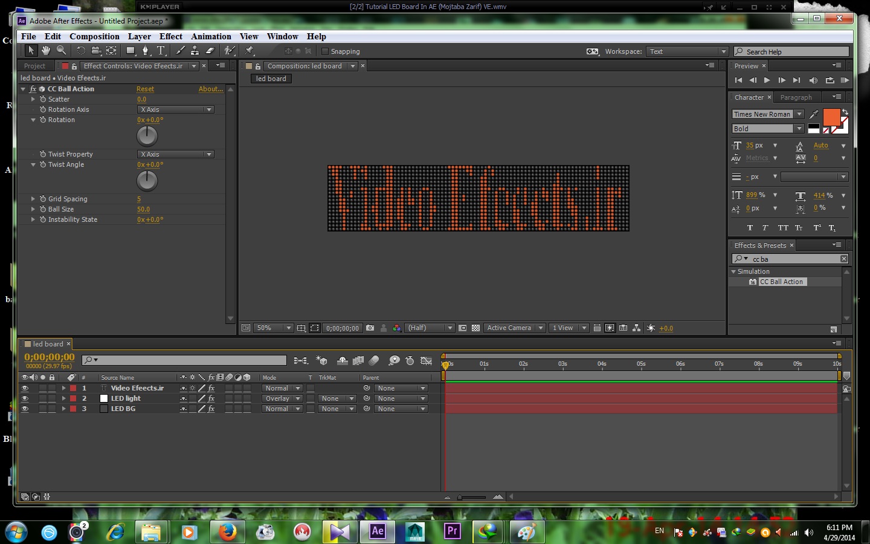Toggle Draft 3D in timeline
Screen dimensions: 870x544
pyautogui.click(x=322, y=361)
